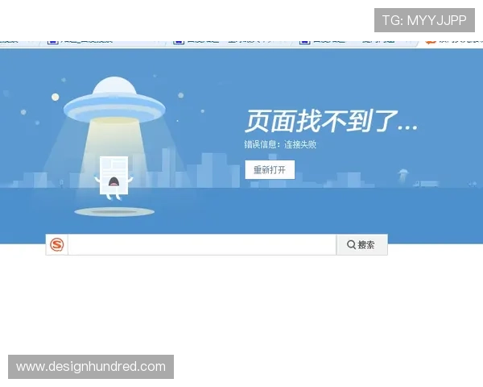
Task: Click the Sogou S logo icon
Action: point(57,245)
